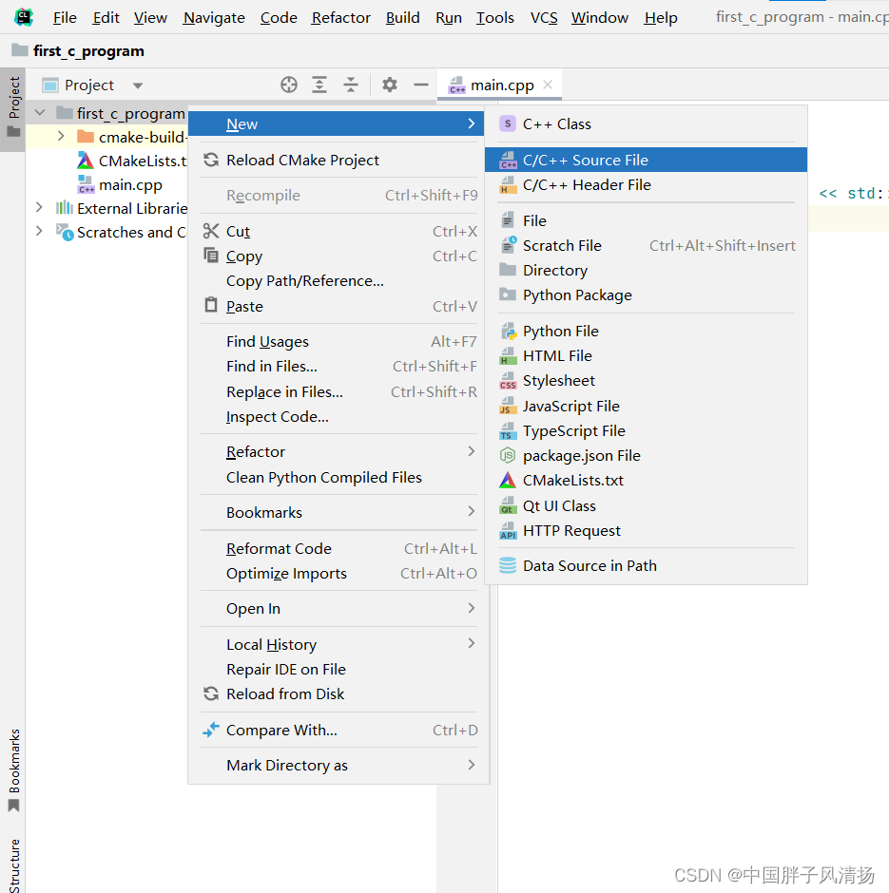Click Compare With entry
The image size is (889, 893).
tap(338, 731)
